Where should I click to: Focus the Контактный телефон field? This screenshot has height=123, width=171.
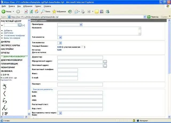pos(68,70)
